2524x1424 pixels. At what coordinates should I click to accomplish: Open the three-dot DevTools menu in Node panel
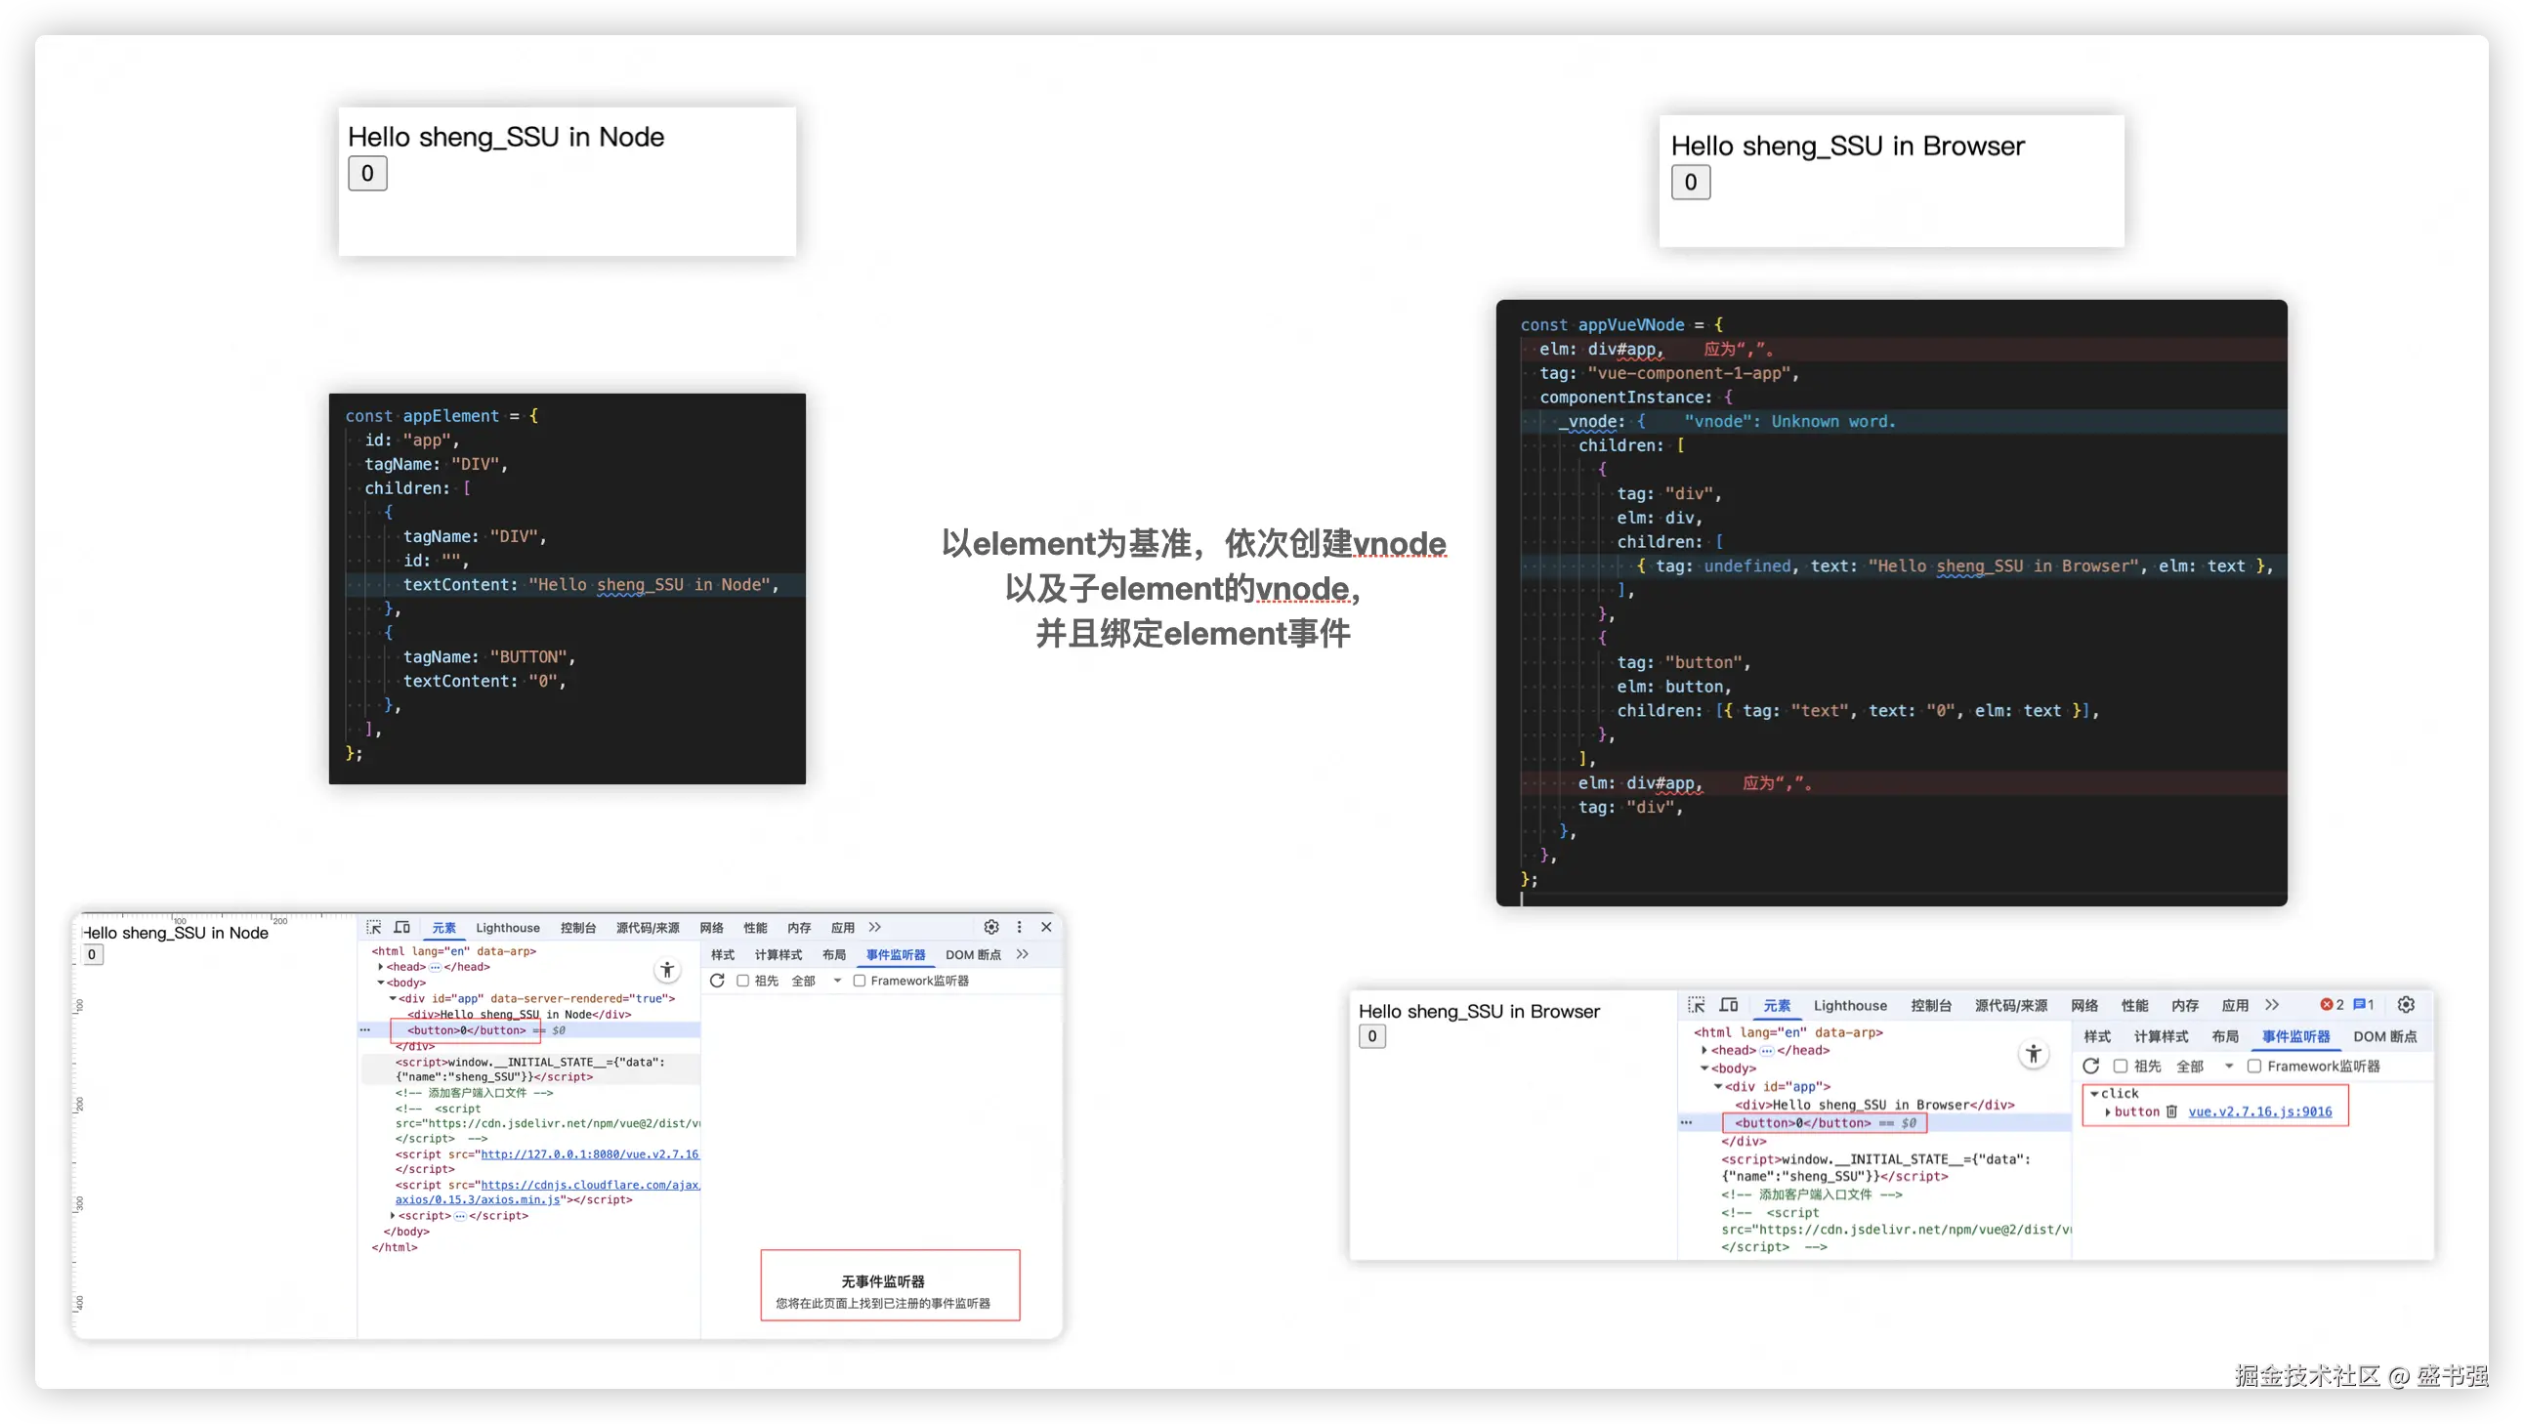coord(1019,927)
